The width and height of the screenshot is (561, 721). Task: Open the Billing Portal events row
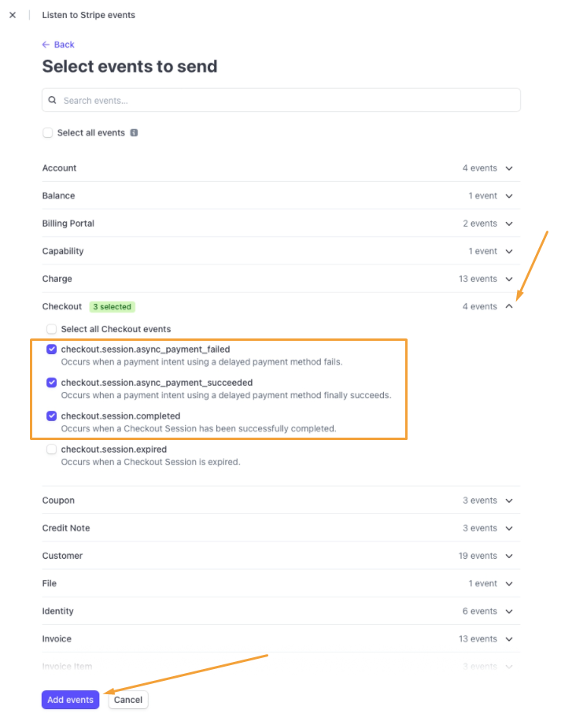pos(281,224)
